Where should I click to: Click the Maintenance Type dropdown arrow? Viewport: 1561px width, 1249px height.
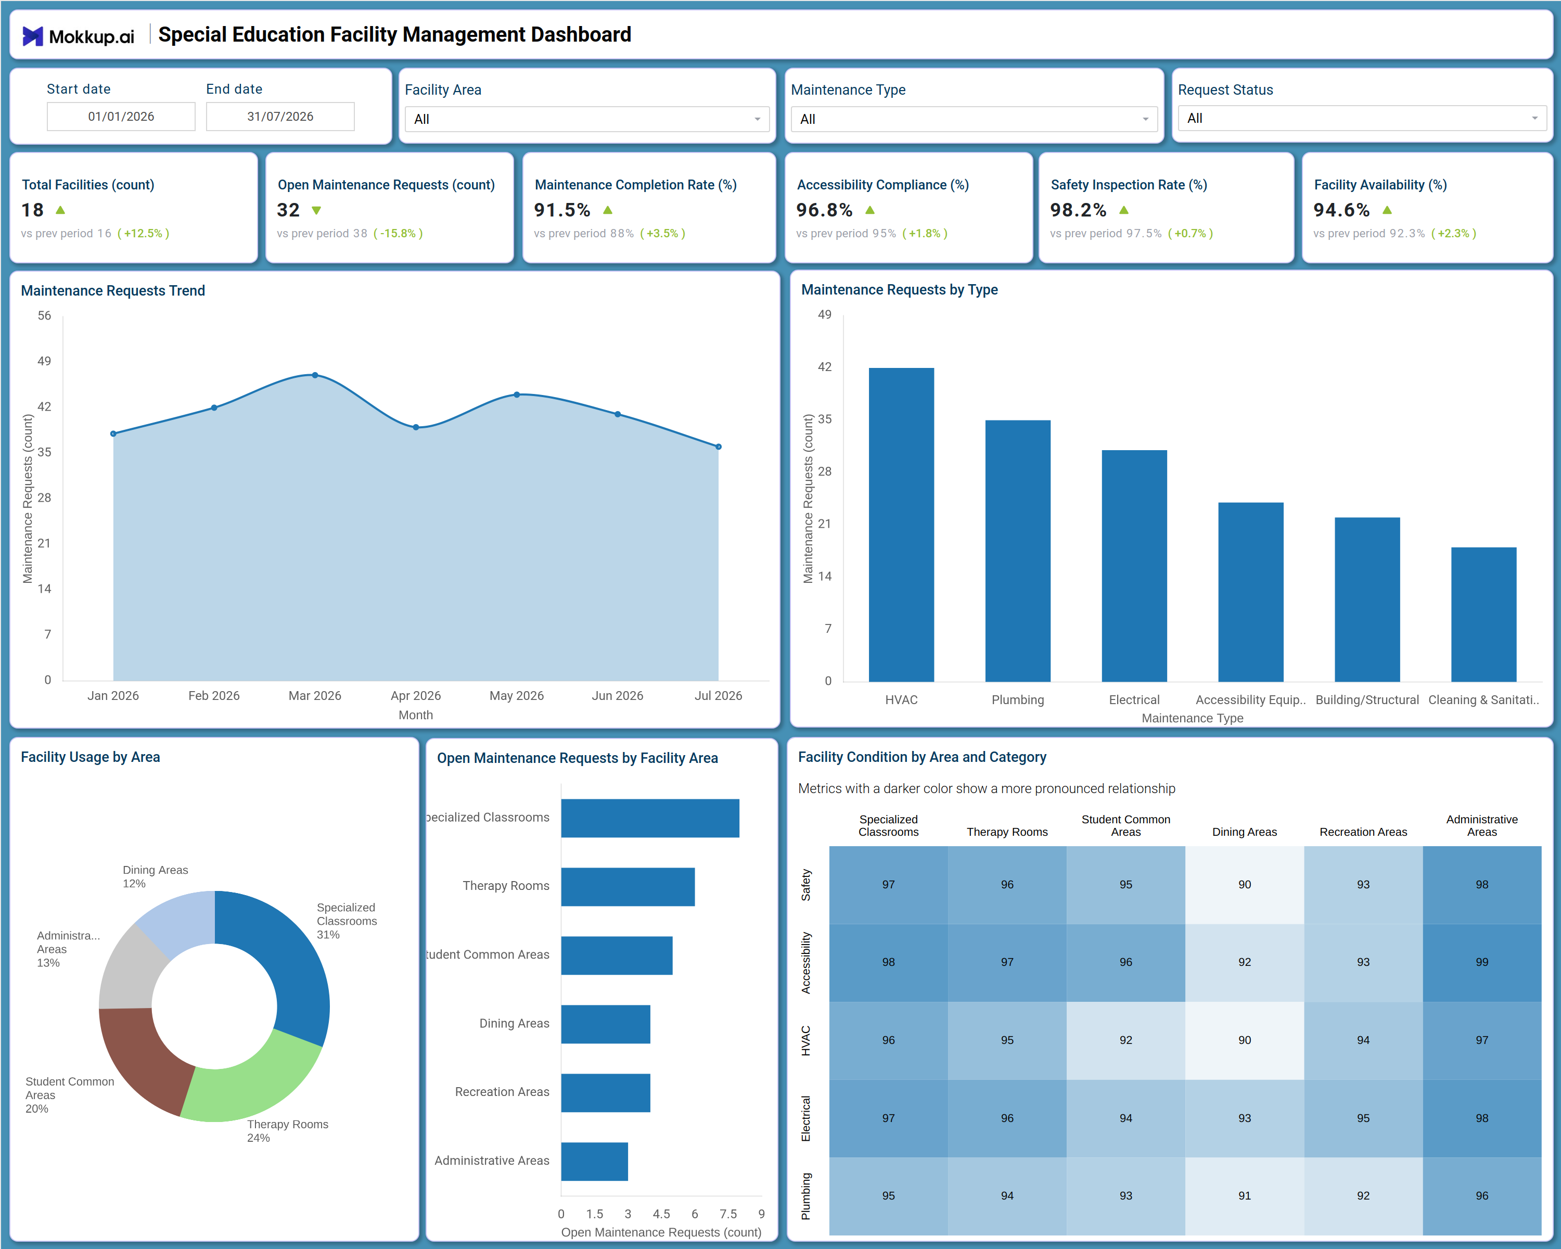click(1145, 120)
